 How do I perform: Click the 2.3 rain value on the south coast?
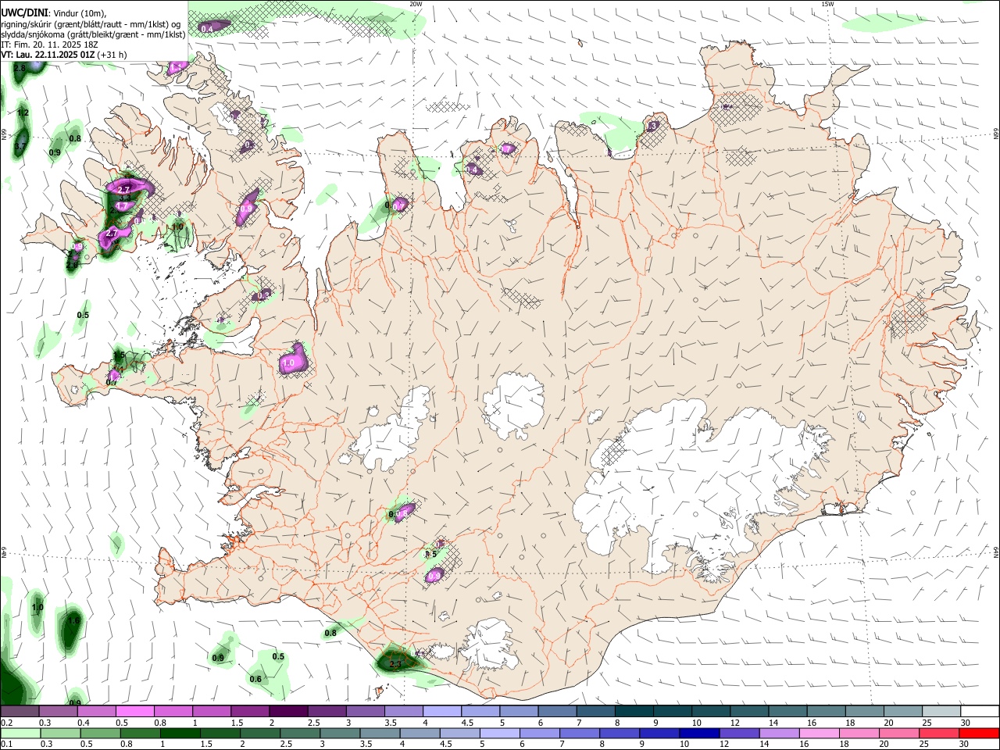395,663
